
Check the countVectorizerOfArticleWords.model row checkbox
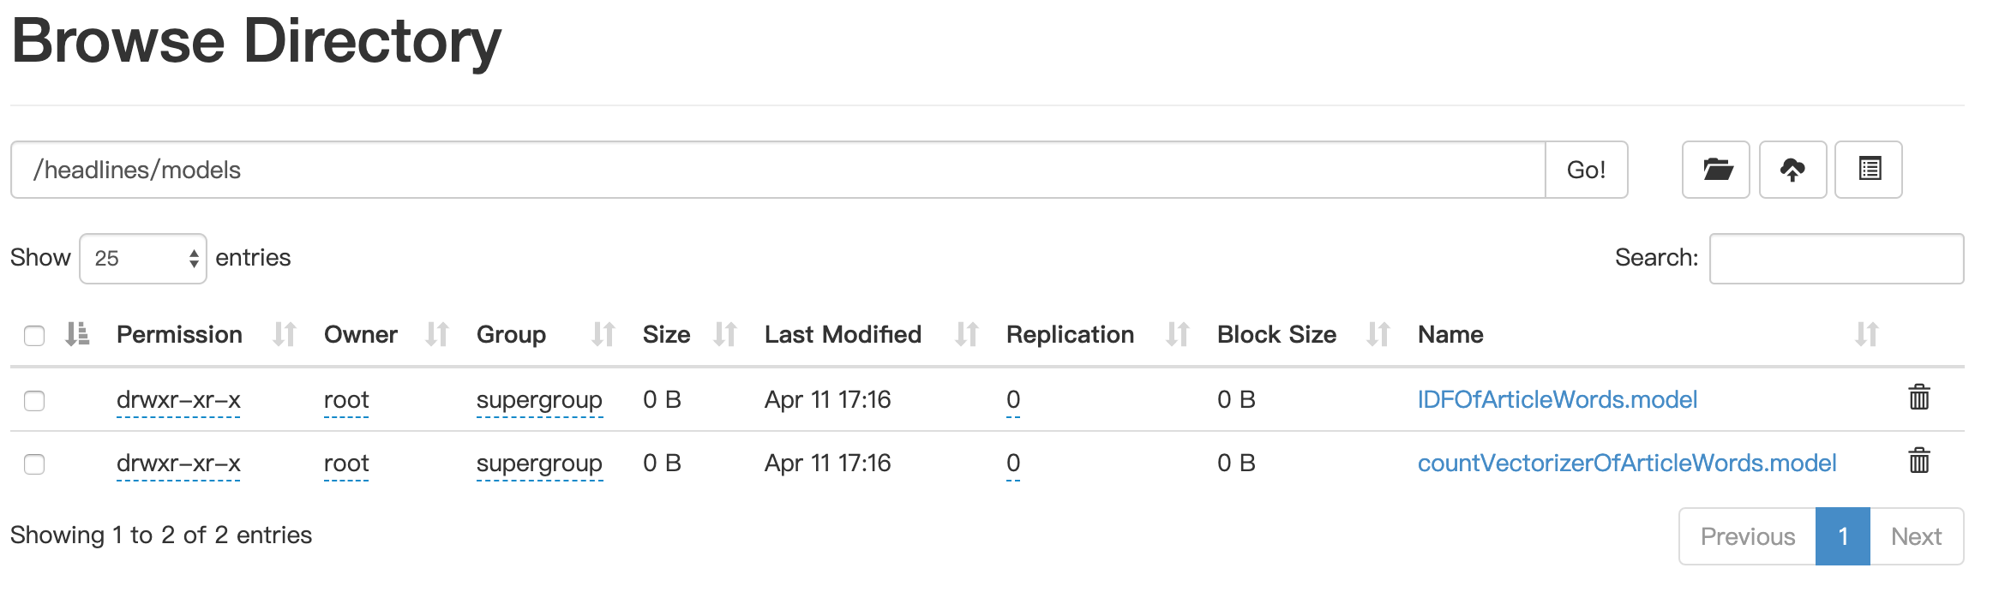(x=34, y=463)
